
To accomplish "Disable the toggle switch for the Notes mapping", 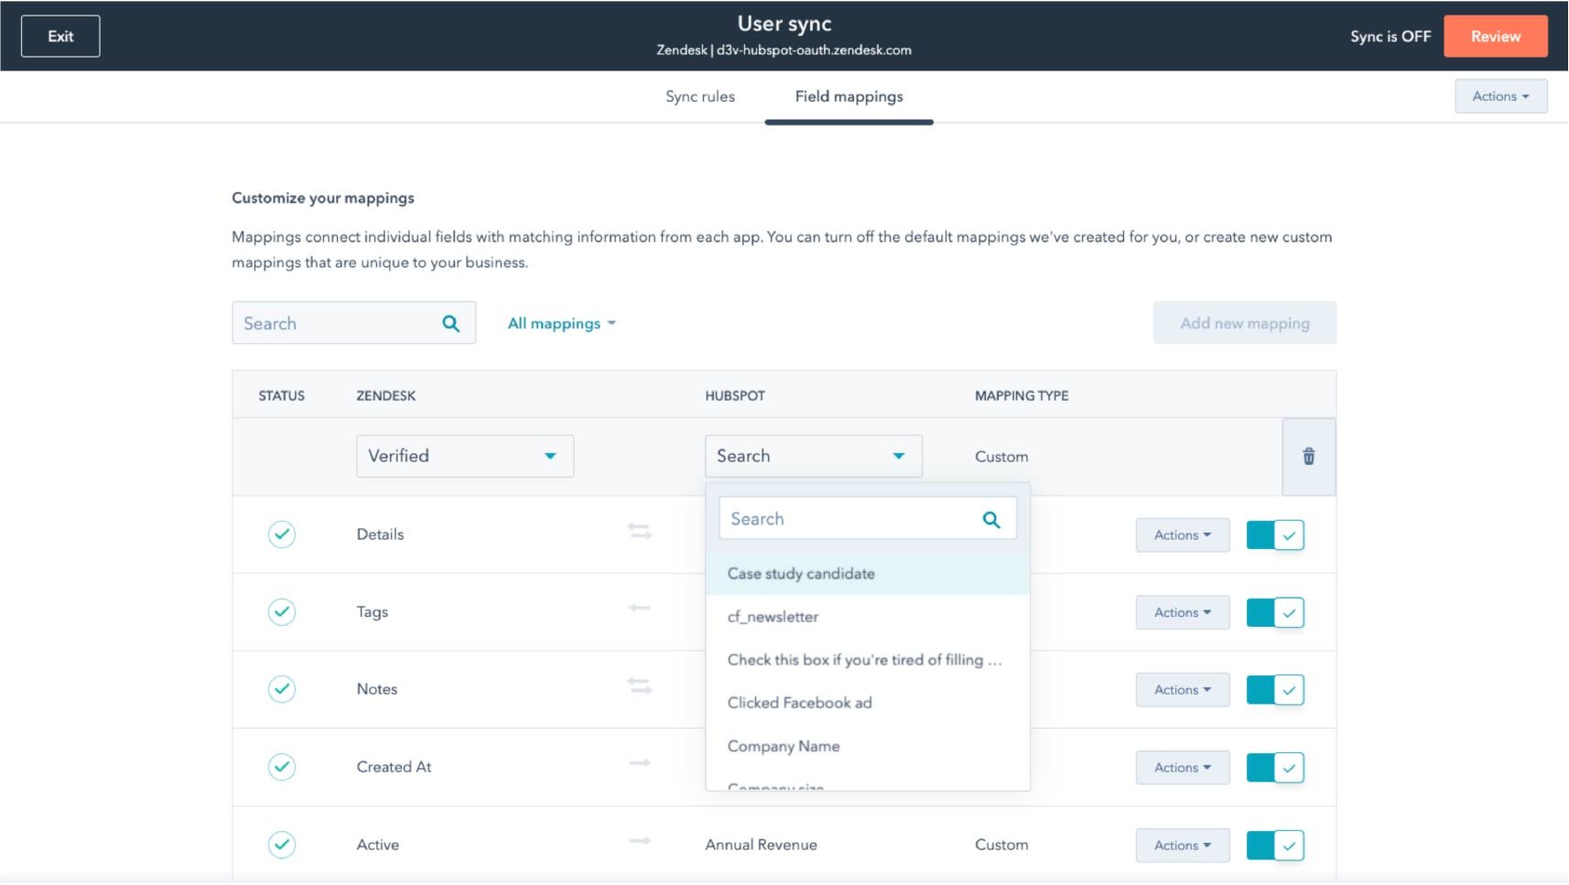I will click(1276, 689).
